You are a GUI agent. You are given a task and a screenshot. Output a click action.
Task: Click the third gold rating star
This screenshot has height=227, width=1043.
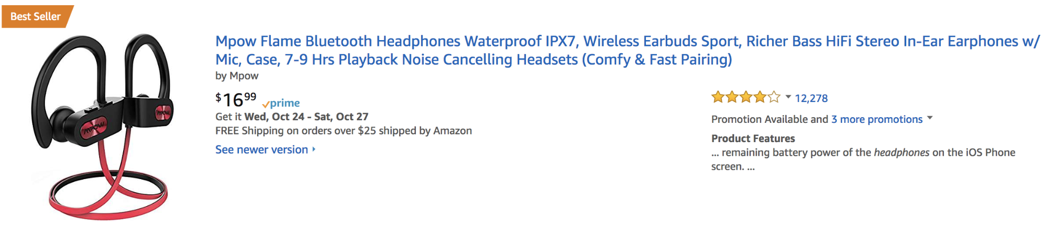click(746, 97)
